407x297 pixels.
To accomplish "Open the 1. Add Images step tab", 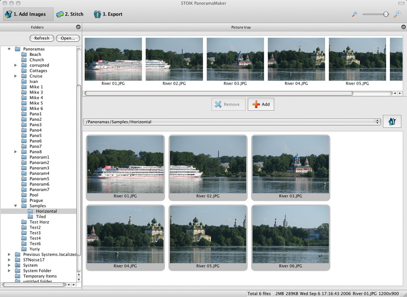I will coord(26,14).
